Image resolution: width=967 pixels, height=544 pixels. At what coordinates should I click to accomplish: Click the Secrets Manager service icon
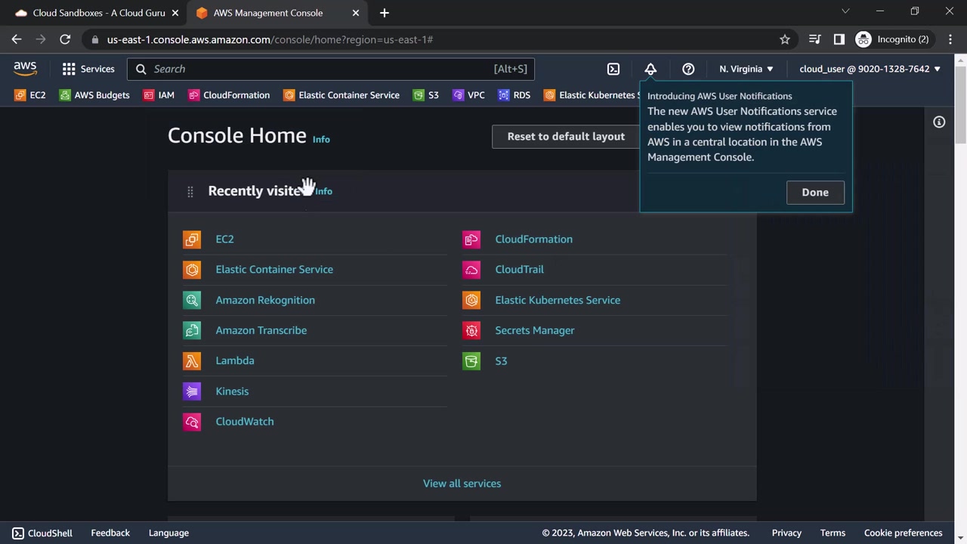tap(471, 330)
